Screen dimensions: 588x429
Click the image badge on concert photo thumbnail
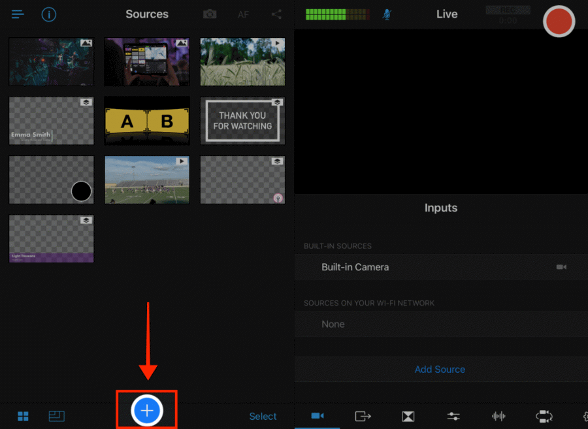(86, 43)
